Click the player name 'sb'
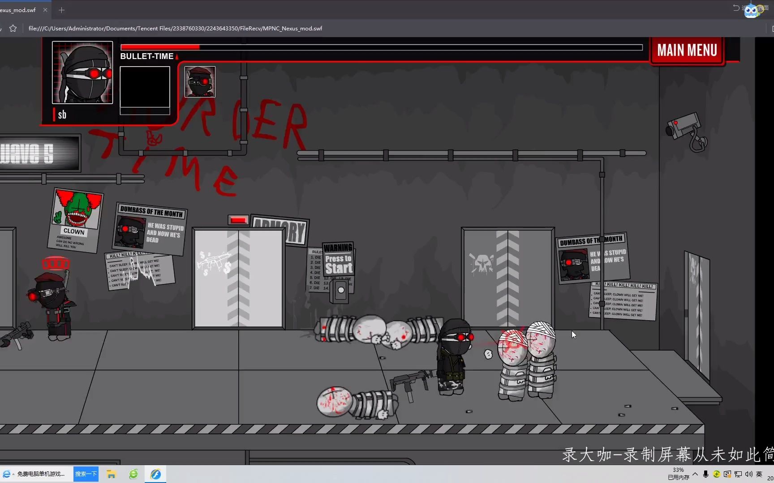 pos(62,115)
